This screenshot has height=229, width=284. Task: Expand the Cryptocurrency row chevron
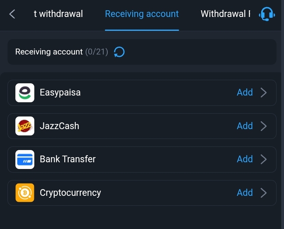point(264,193)
